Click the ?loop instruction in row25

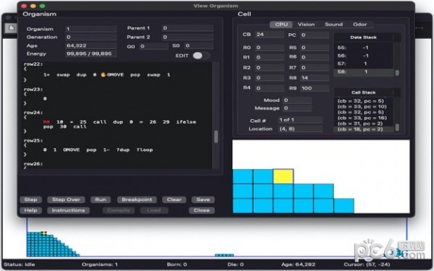(x=145, y=150)
